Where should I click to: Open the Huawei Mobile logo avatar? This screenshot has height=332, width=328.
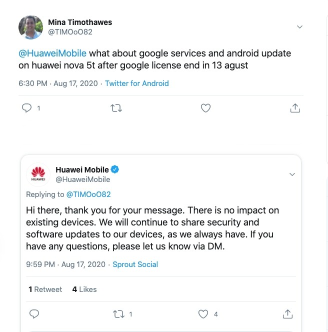[x=38, y=174]
